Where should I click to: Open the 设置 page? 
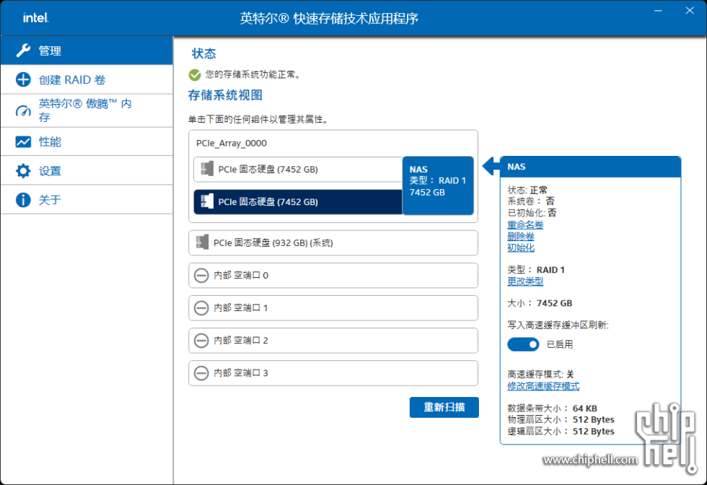[87, 170]
